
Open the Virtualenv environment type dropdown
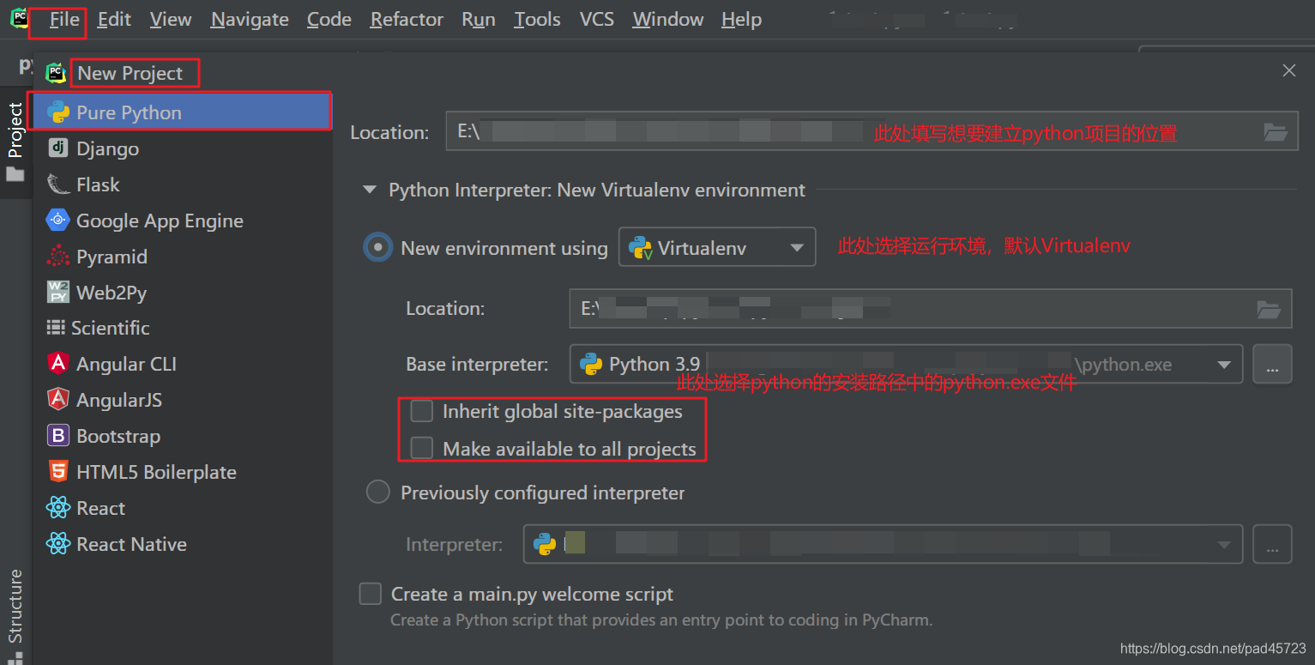717,248
